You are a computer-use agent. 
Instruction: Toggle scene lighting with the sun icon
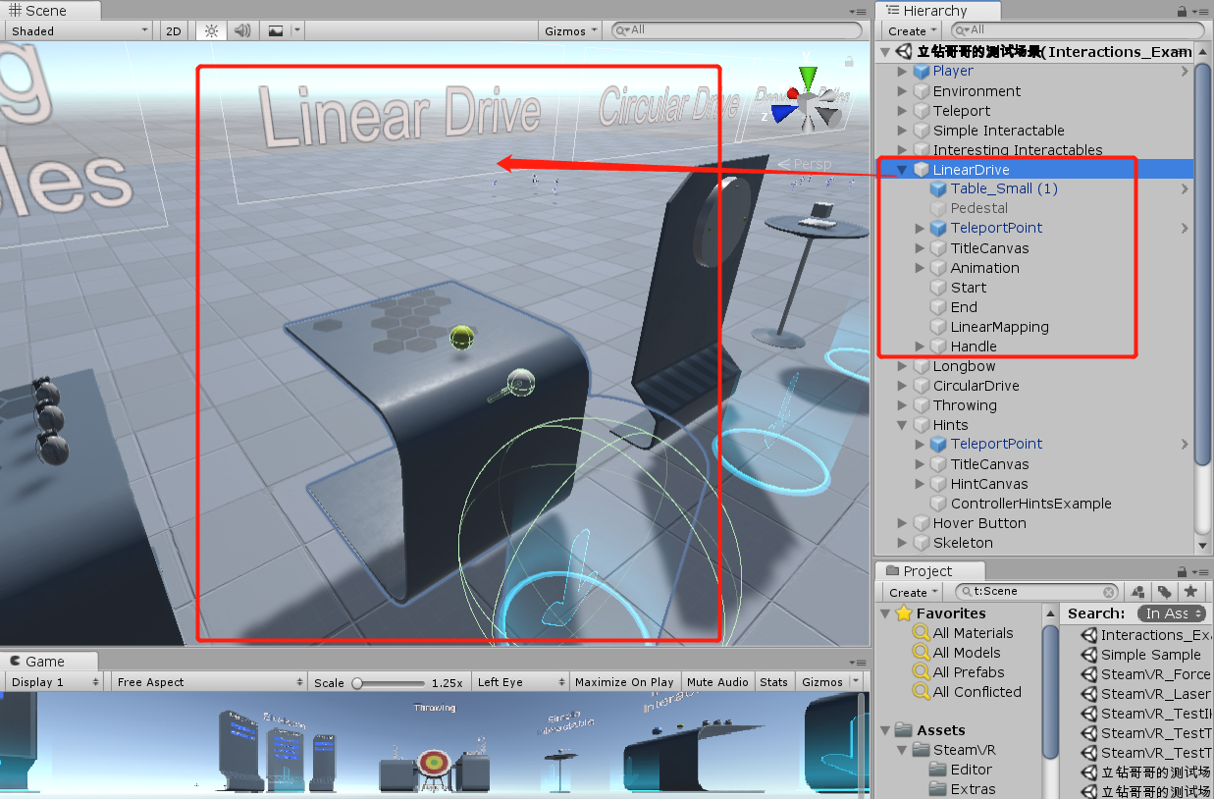[209, 30]
